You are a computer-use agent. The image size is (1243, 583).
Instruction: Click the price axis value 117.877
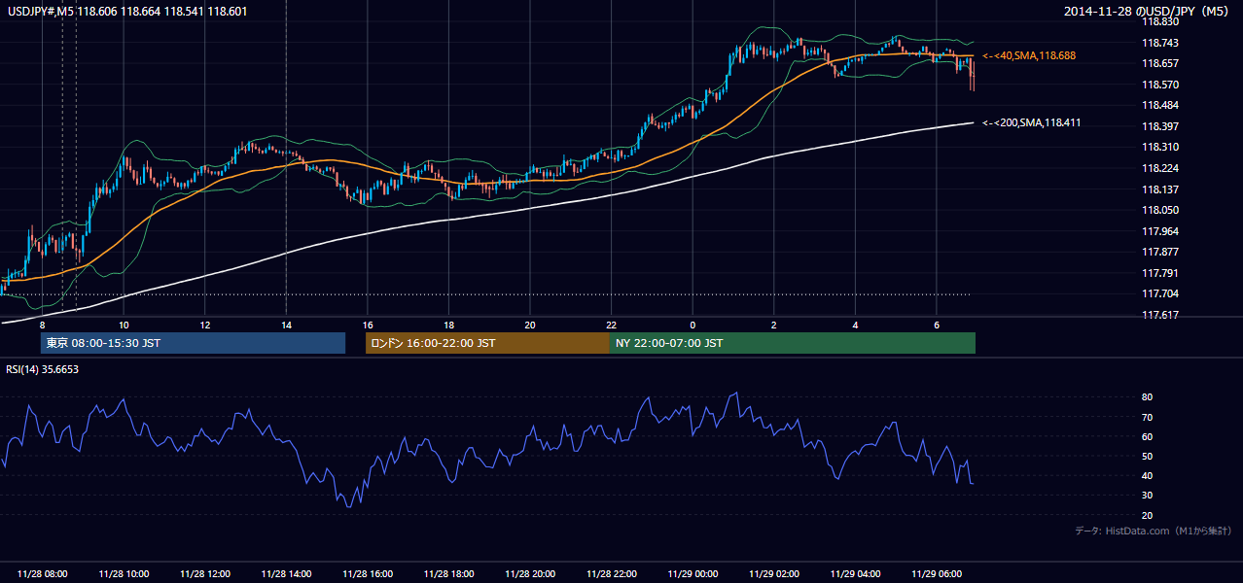1158,252
